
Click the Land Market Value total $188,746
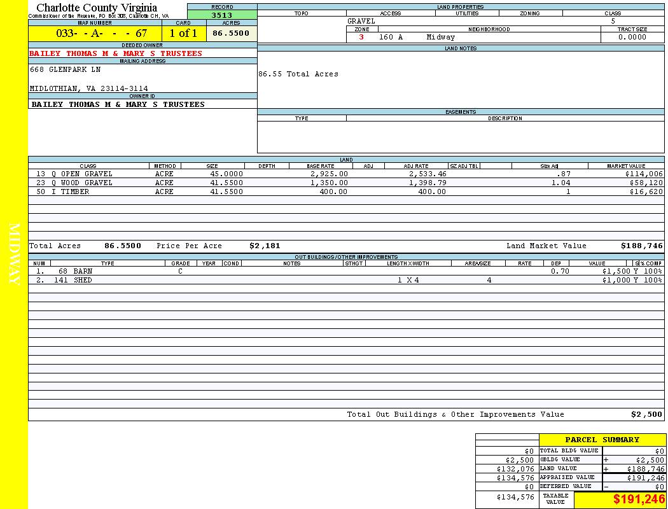pyautogui.click(x=641, y=246)
